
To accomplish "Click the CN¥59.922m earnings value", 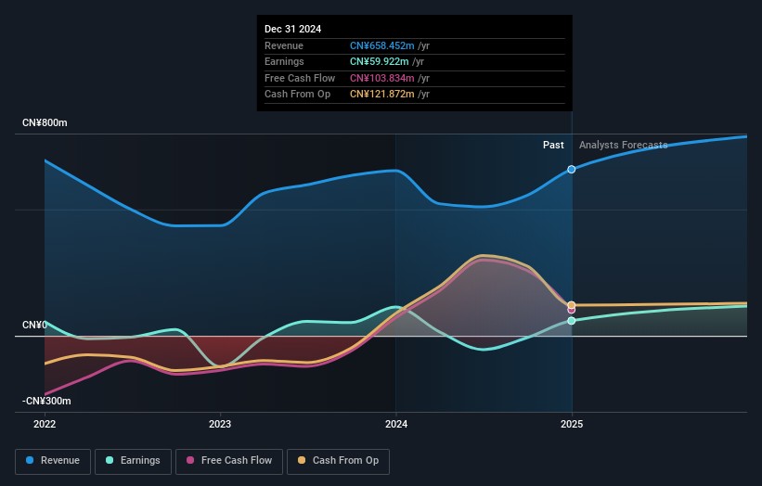I will [x=380, y=61].
